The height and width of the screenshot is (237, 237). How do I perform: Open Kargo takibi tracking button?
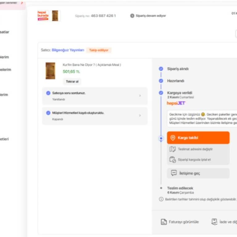pyautogui.click(x=198, y=138)
